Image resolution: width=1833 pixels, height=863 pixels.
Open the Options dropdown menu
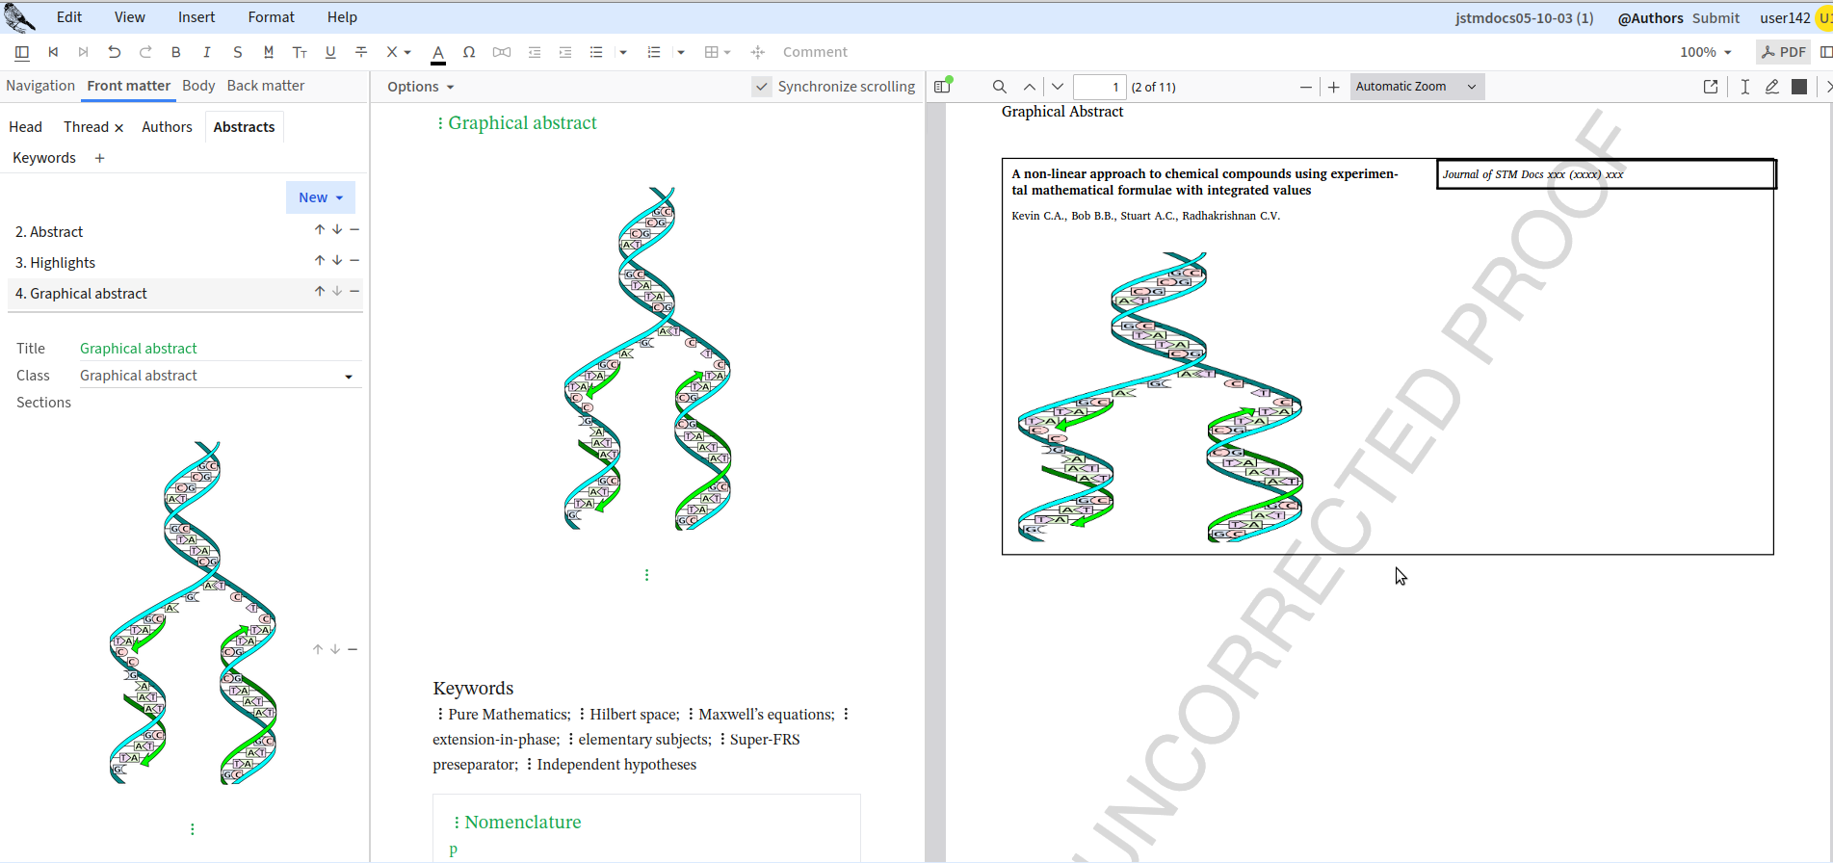point(420,87)
